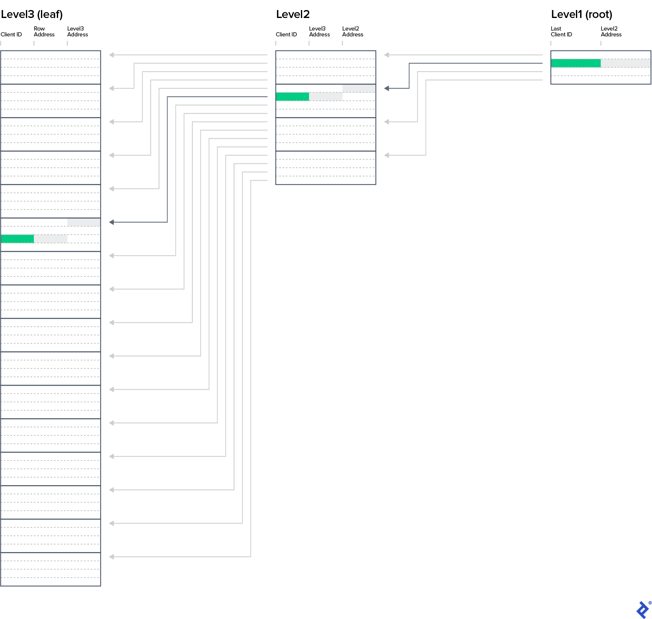Expand the bottom Level3 leaf block

point(50,569)
